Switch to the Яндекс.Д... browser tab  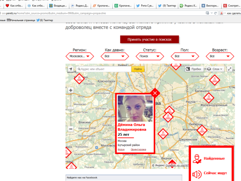[80, 6]
